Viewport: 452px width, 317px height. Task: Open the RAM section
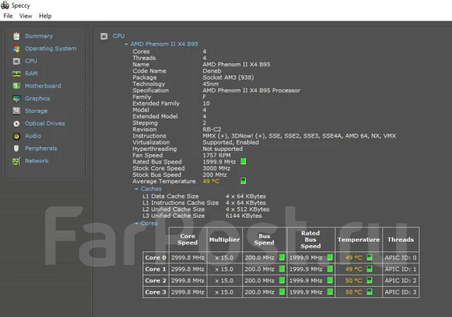click(31, 73)
